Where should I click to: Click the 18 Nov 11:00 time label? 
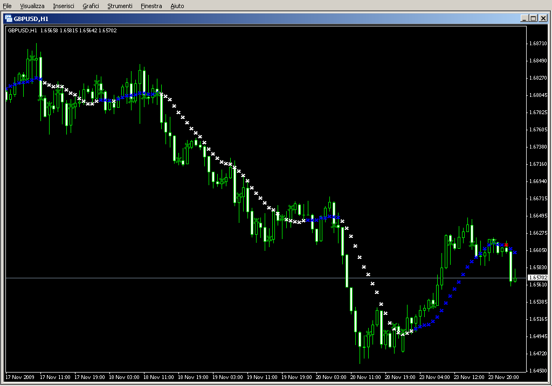159,377
